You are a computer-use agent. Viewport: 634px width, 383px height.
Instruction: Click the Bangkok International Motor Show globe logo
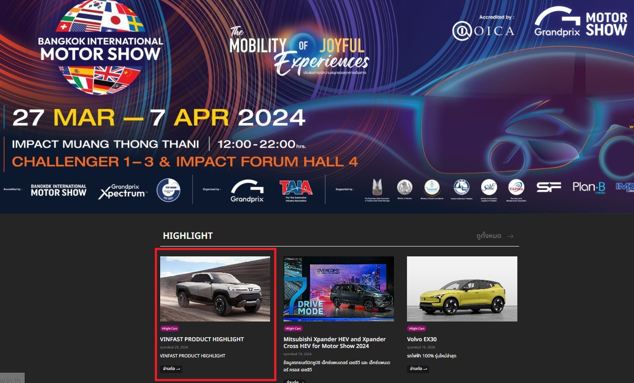(101, 47)
